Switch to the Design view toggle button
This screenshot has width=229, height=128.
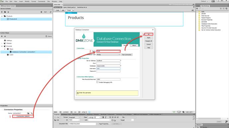pyautogui.click(x=69, y=10)
